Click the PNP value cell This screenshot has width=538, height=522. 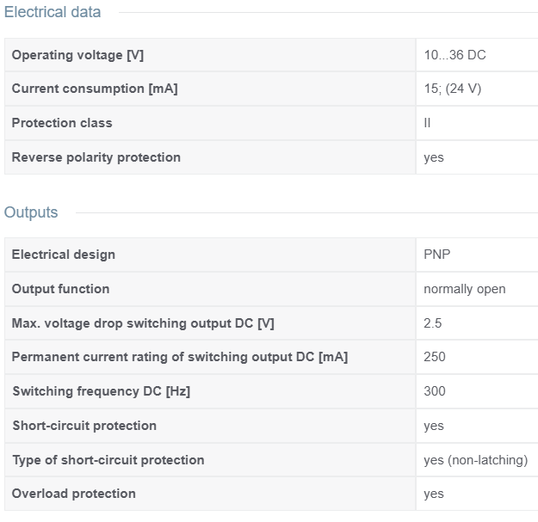[x=437, y=255]
